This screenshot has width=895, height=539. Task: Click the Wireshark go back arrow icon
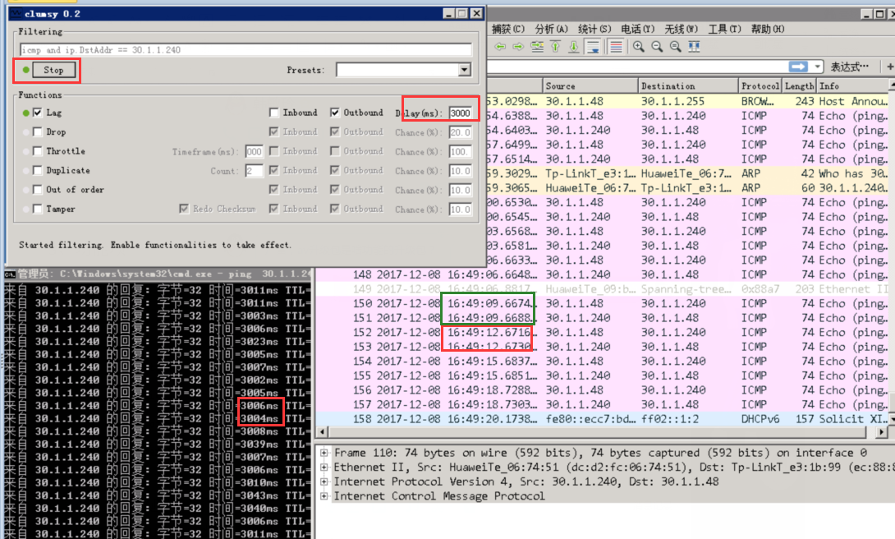pos(499,47)
